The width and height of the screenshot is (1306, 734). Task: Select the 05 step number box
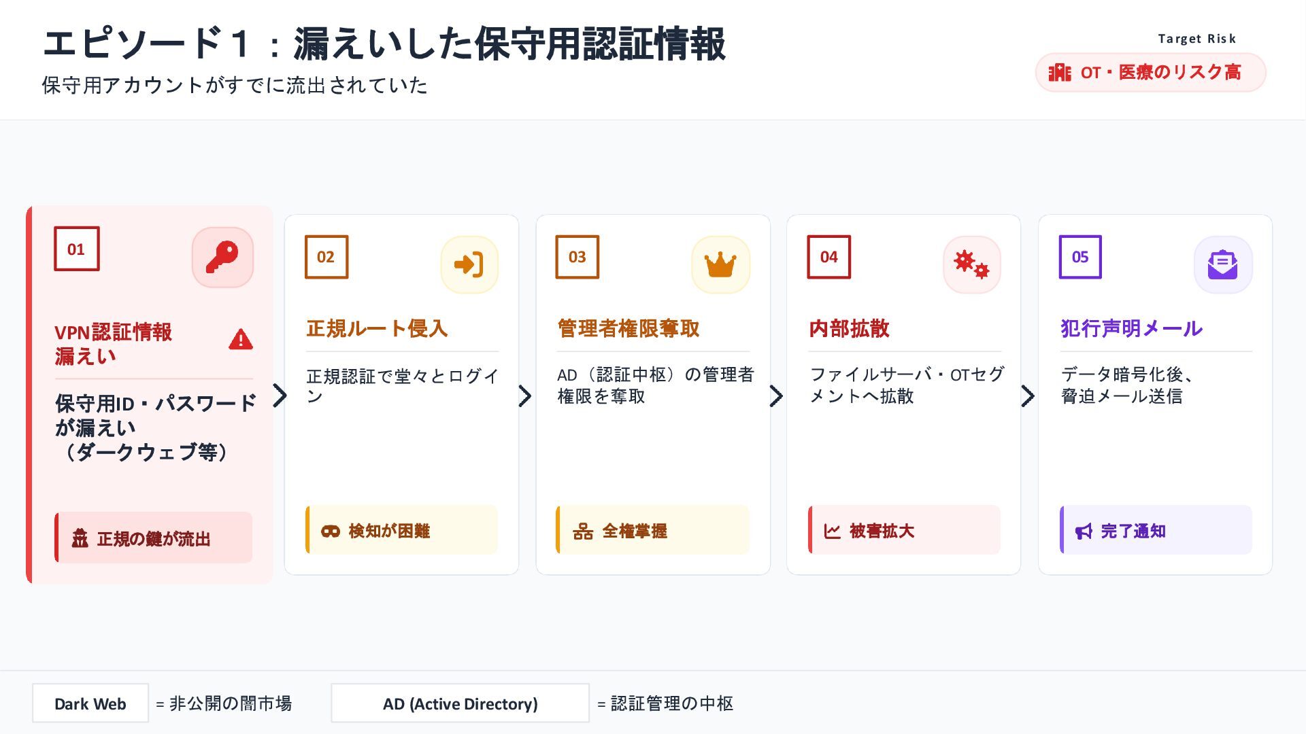pos(1080,257)
